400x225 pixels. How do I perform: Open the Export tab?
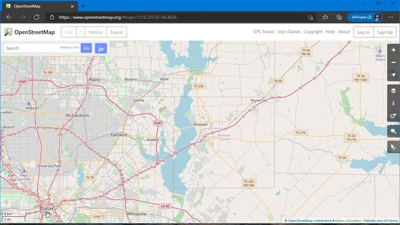[117, 32]
